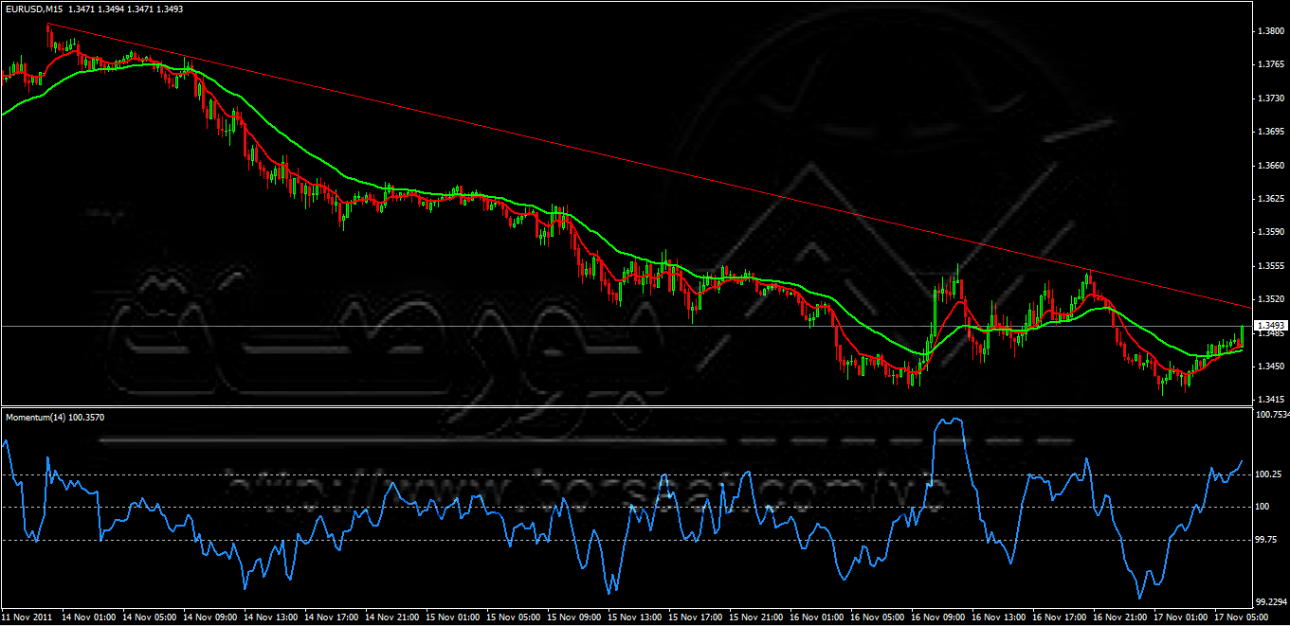
Task: Click the 99.2294 momentum scale minimum
Action: pyautogui.click(x=1271, y=601)
